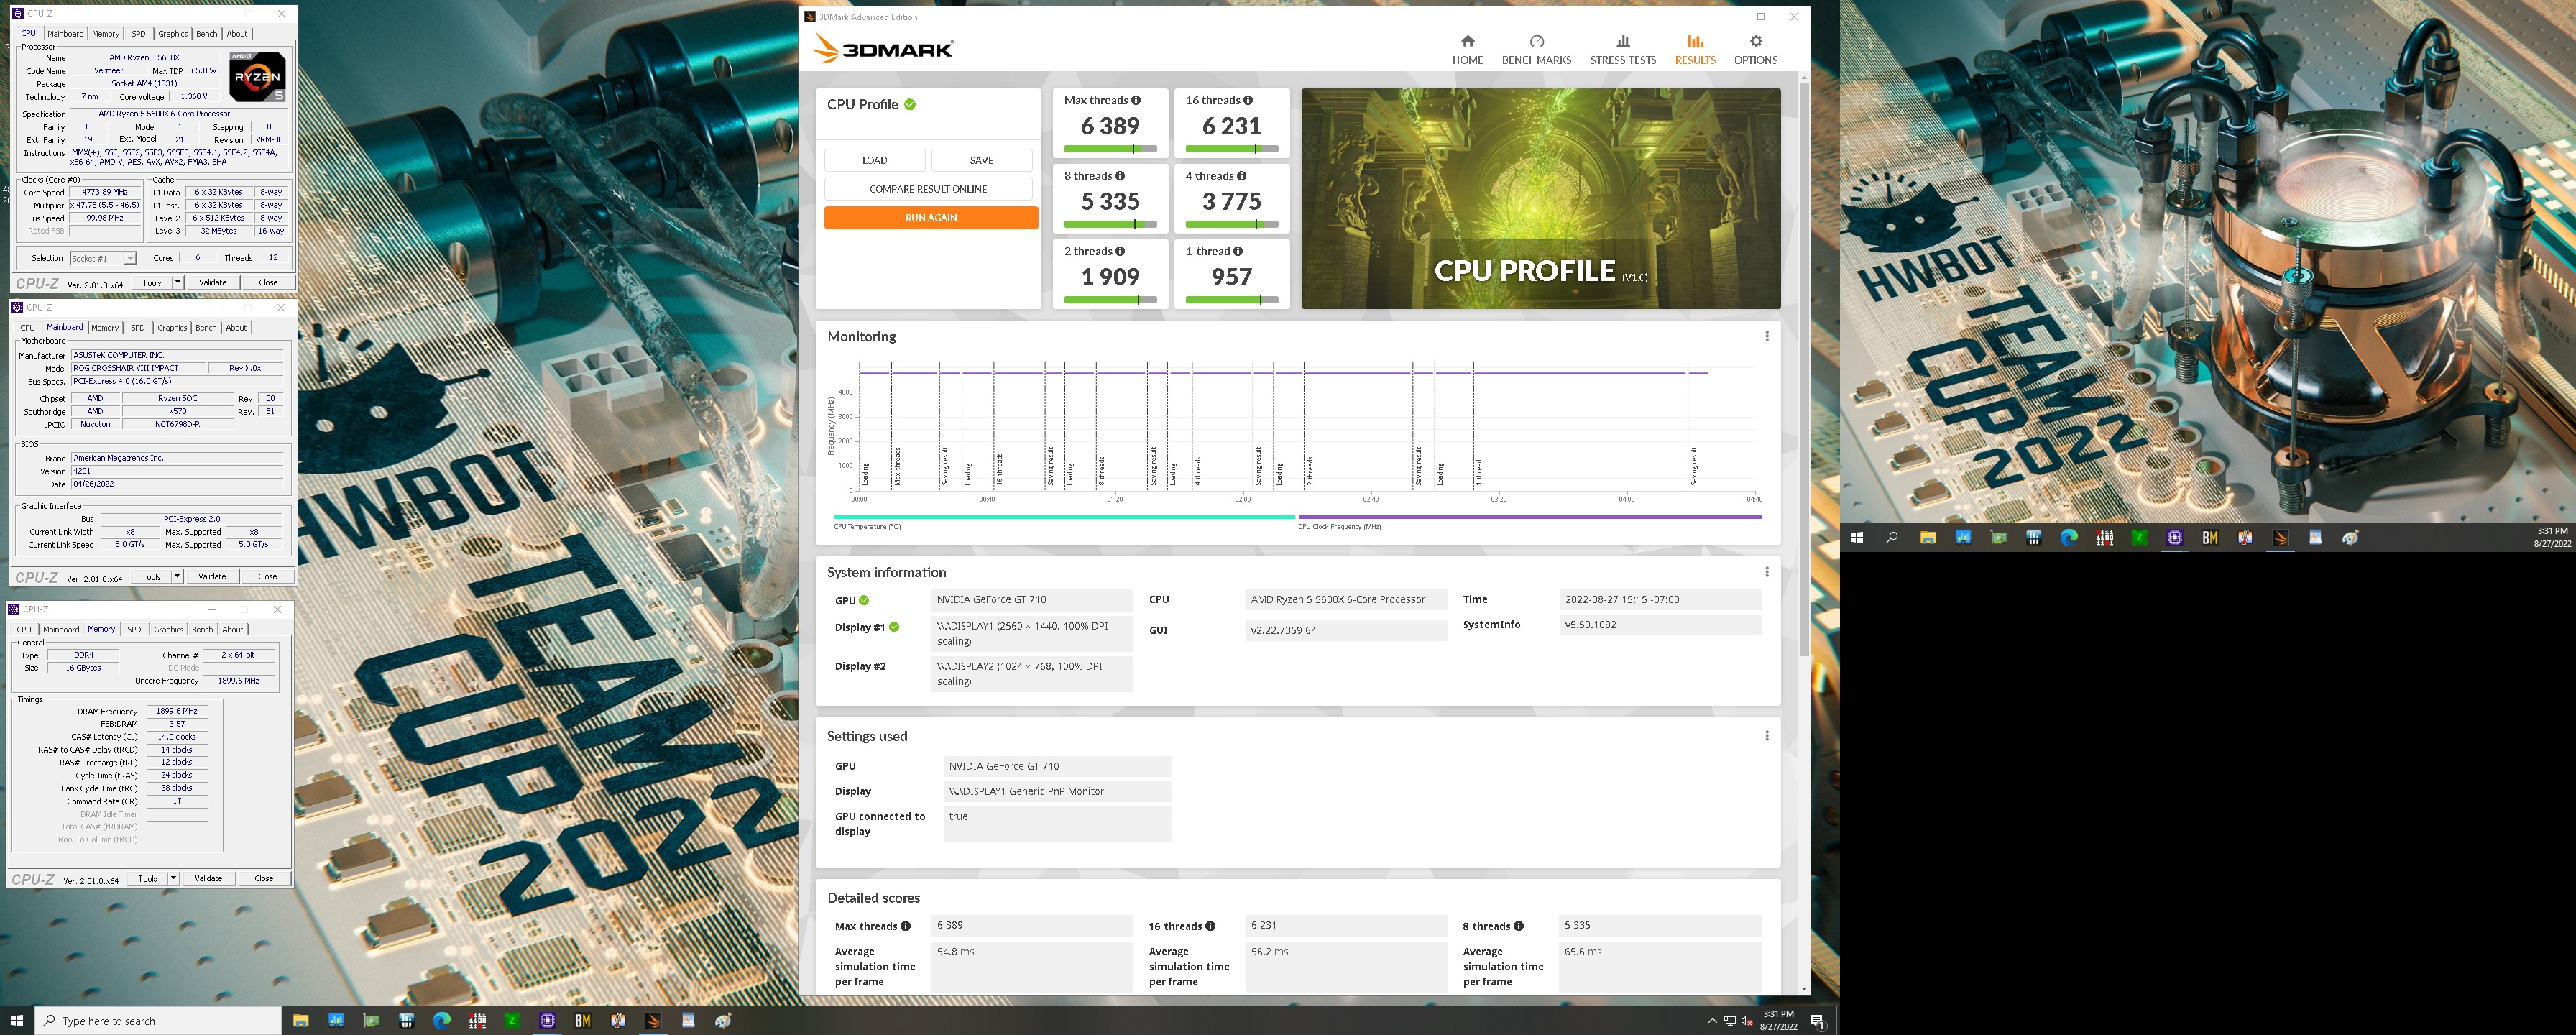This screenshot has height=1035, width=2576.
Task: Switch to SPD tab in top CPU-Z window
Action: coord(138,34)
